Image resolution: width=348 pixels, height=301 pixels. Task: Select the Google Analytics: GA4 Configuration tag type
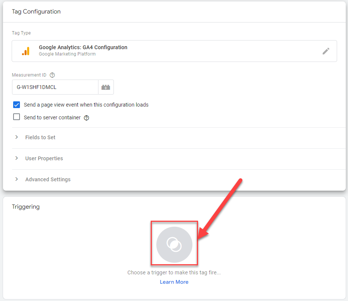pos(174,51)
